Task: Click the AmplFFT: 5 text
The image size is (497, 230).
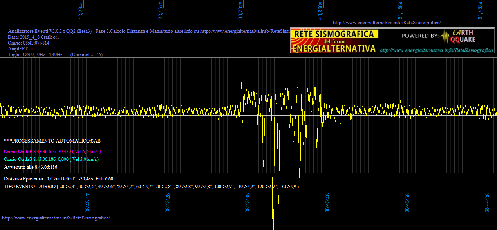Action: point(20,49)
